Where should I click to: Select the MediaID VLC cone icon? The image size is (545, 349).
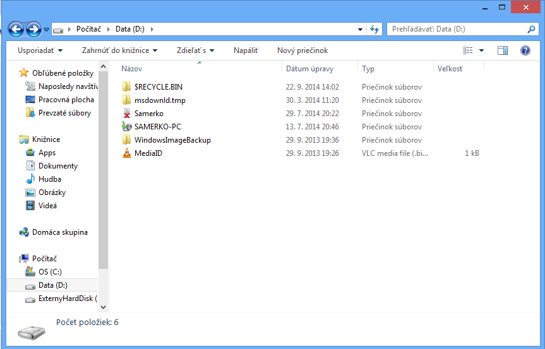(x=127, y=153)
